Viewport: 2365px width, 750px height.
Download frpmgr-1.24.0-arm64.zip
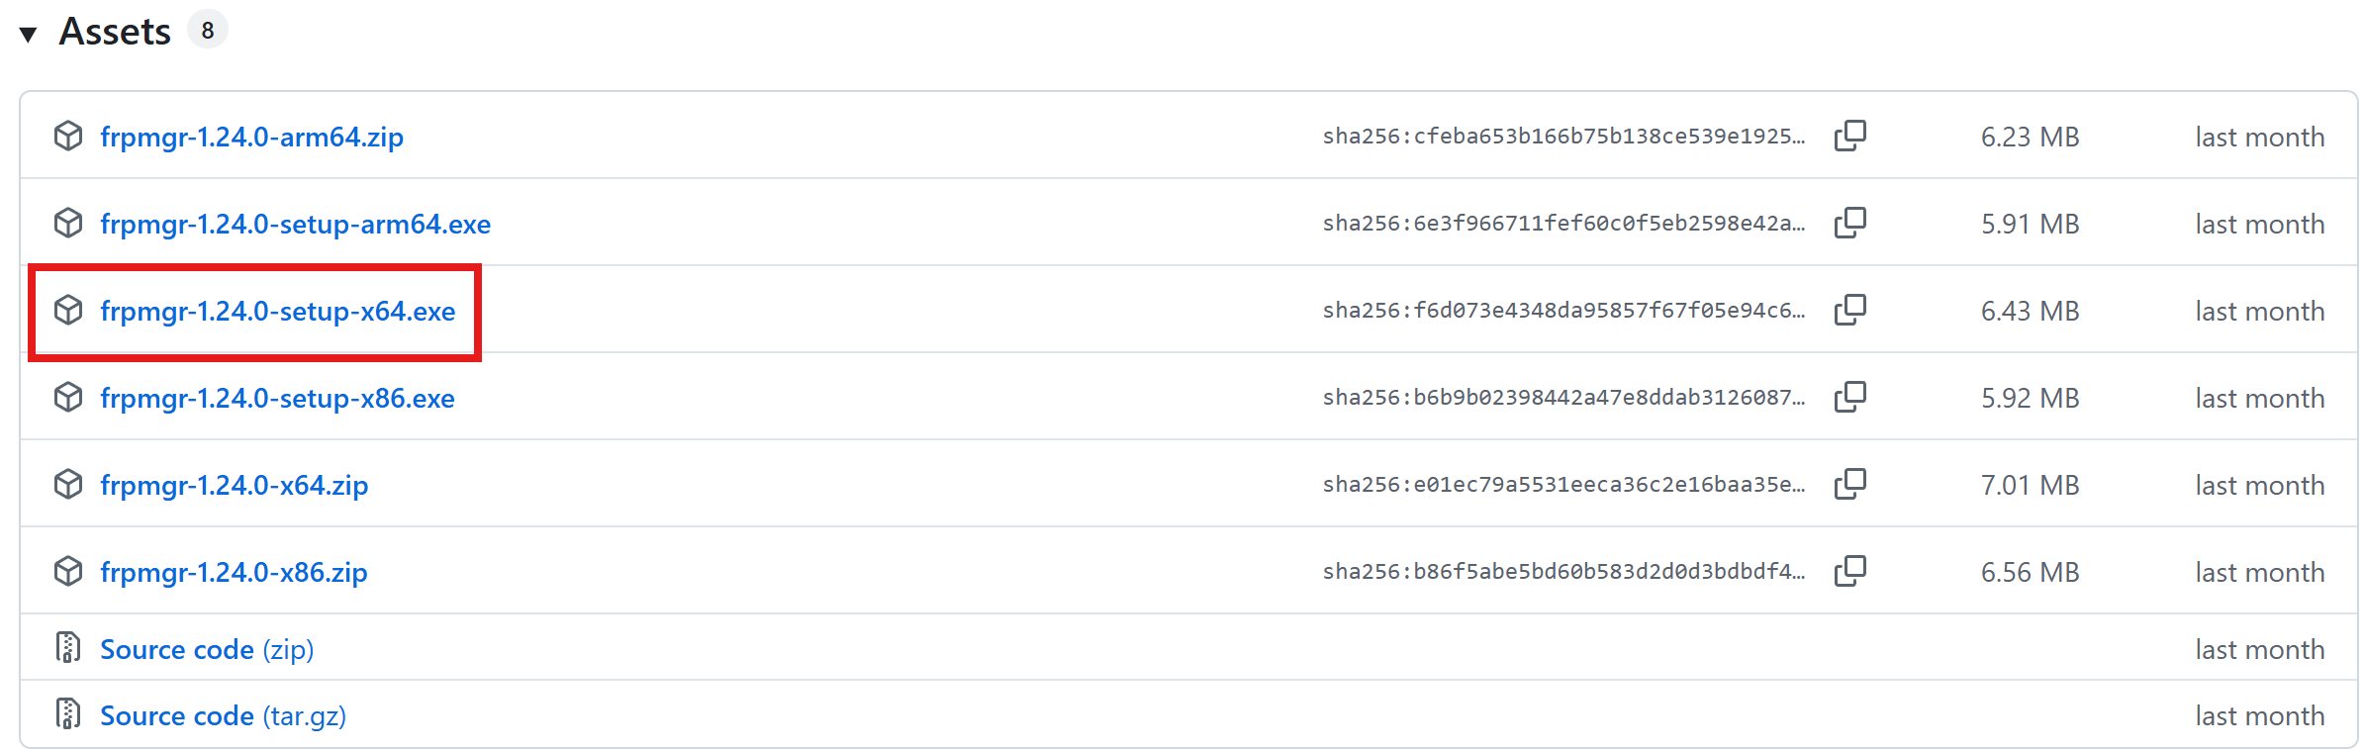tap(251, 137)
